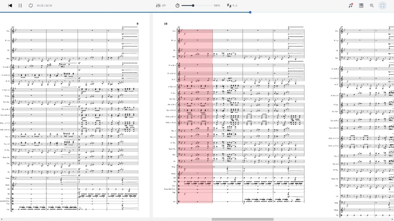Click the highlighted measure 43 on page 10
Viewport: 394px width, 221px height.
coord(195,116)
